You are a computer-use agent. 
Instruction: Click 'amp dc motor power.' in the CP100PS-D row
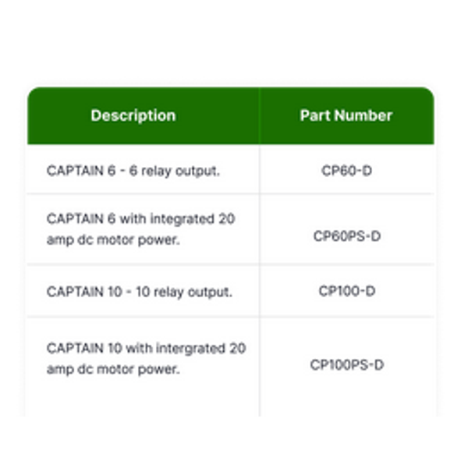coord(113,370)
